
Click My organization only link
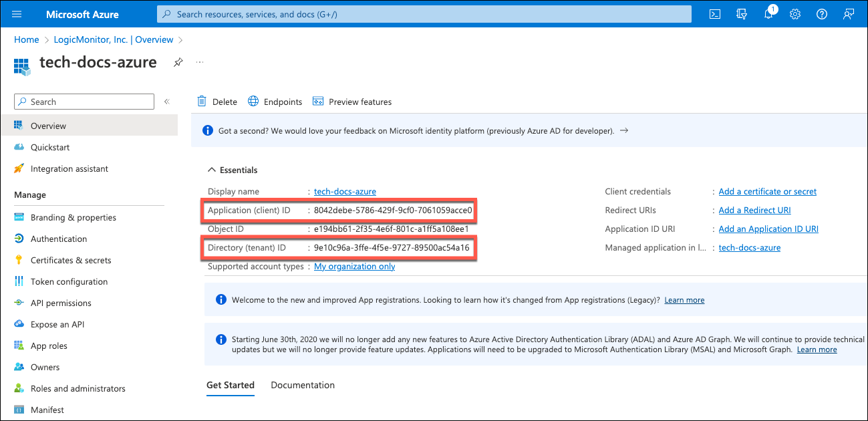click(x=354, y=266)
